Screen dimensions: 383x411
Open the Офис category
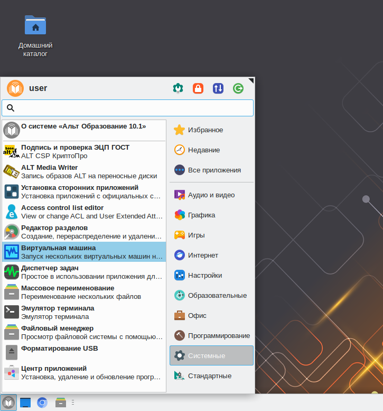[x=211, y=316]
